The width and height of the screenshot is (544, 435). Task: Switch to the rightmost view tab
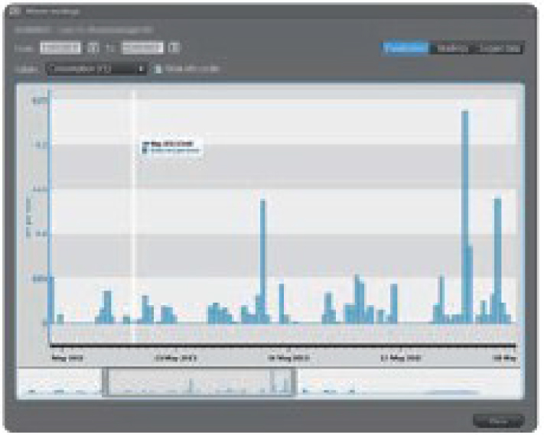[501, 48]
